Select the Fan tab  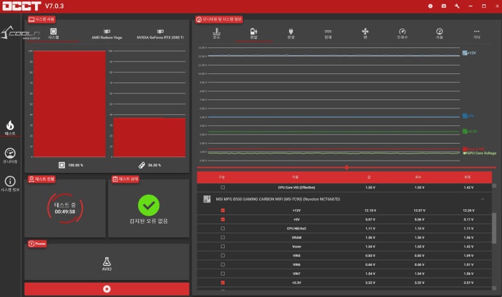(365, 33)
